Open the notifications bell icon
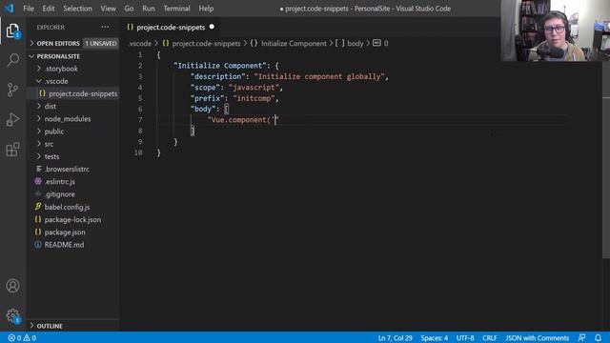Image resolution: width=610 pixels, height=343 pixels. pyautogui.click(x=598, y=338)
